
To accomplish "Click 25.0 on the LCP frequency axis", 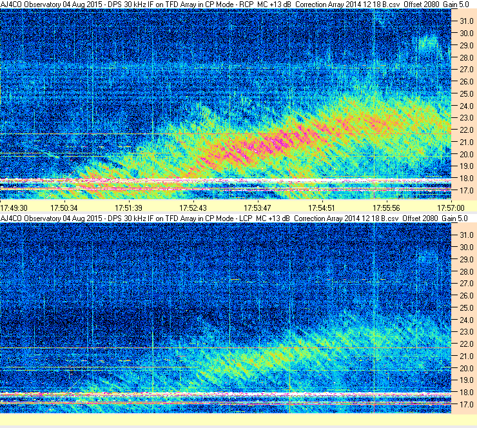I will coord(466,308).
